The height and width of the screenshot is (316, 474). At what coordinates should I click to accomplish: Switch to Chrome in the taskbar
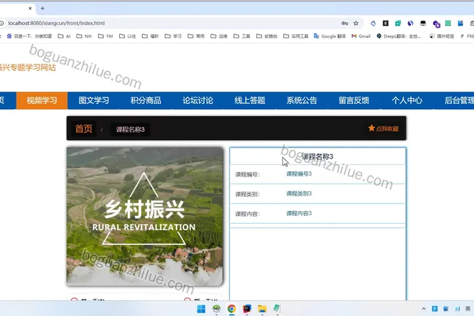232,309
